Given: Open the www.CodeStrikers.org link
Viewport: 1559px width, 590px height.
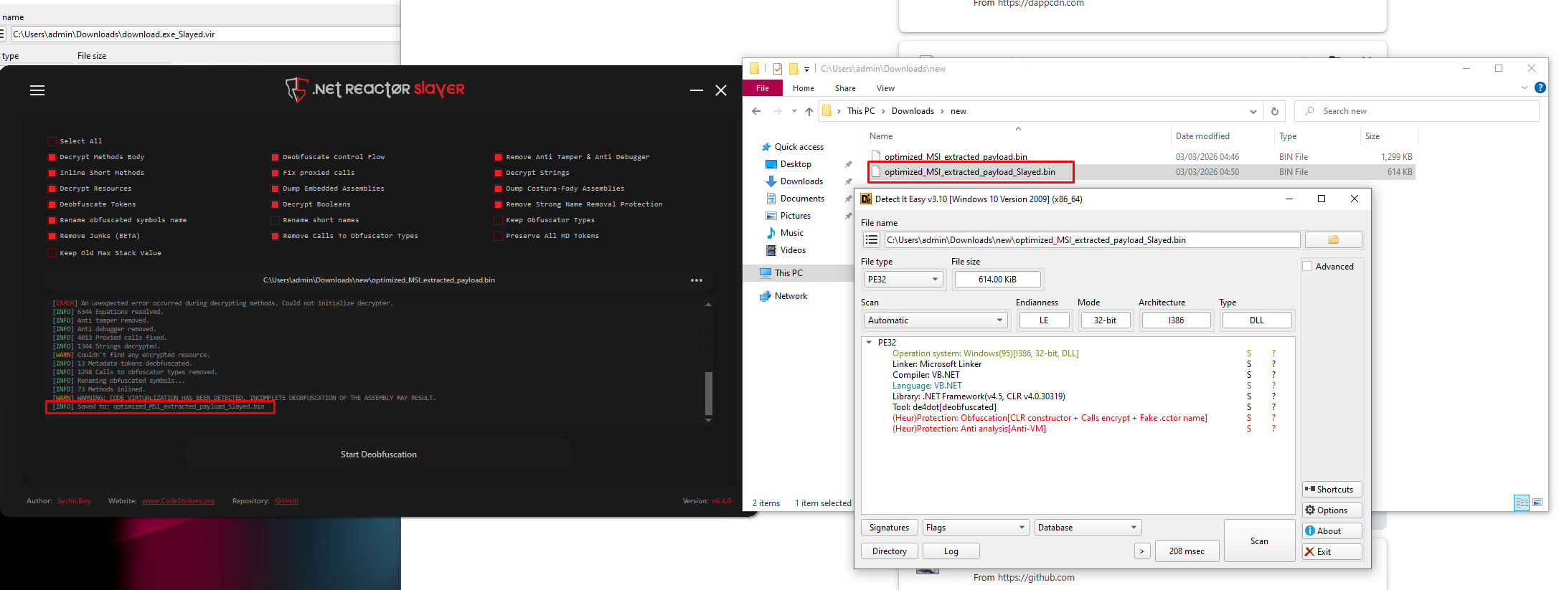Looking at the screenshot, I should [x=179, y=501].
